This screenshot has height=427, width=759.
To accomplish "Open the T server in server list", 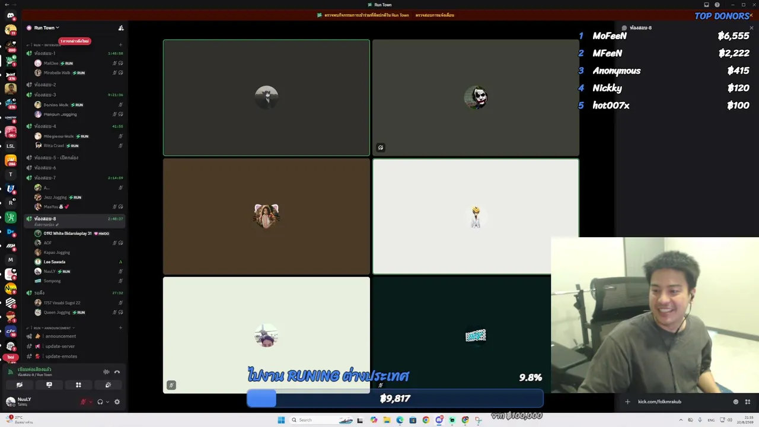I will pos(11,174).
